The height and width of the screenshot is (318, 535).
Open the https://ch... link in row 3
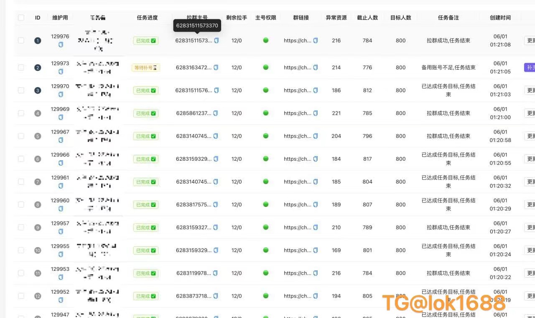tap(297, 91)
